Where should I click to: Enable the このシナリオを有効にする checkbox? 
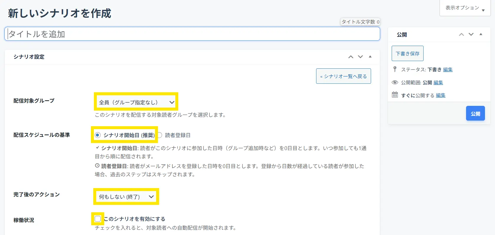tap(98, 219)
